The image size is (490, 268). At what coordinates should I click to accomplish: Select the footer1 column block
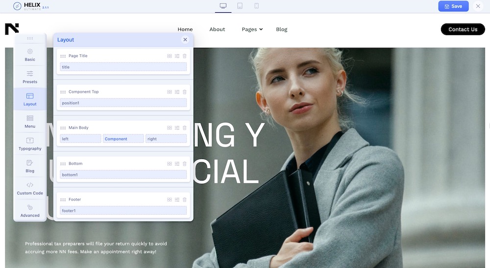(x=123, y=210)
